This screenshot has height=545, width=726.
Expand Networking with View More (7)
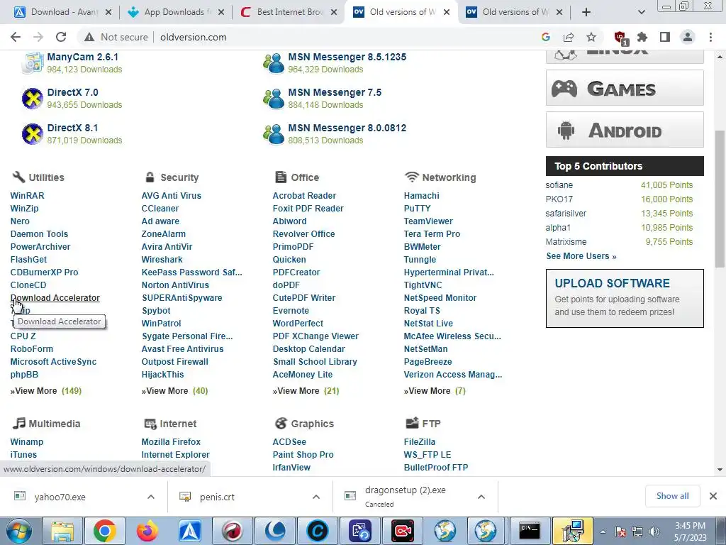pyautogui.click(x=435, y=391)
